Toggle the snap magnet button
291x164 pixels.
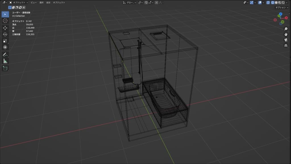point(146,3)
